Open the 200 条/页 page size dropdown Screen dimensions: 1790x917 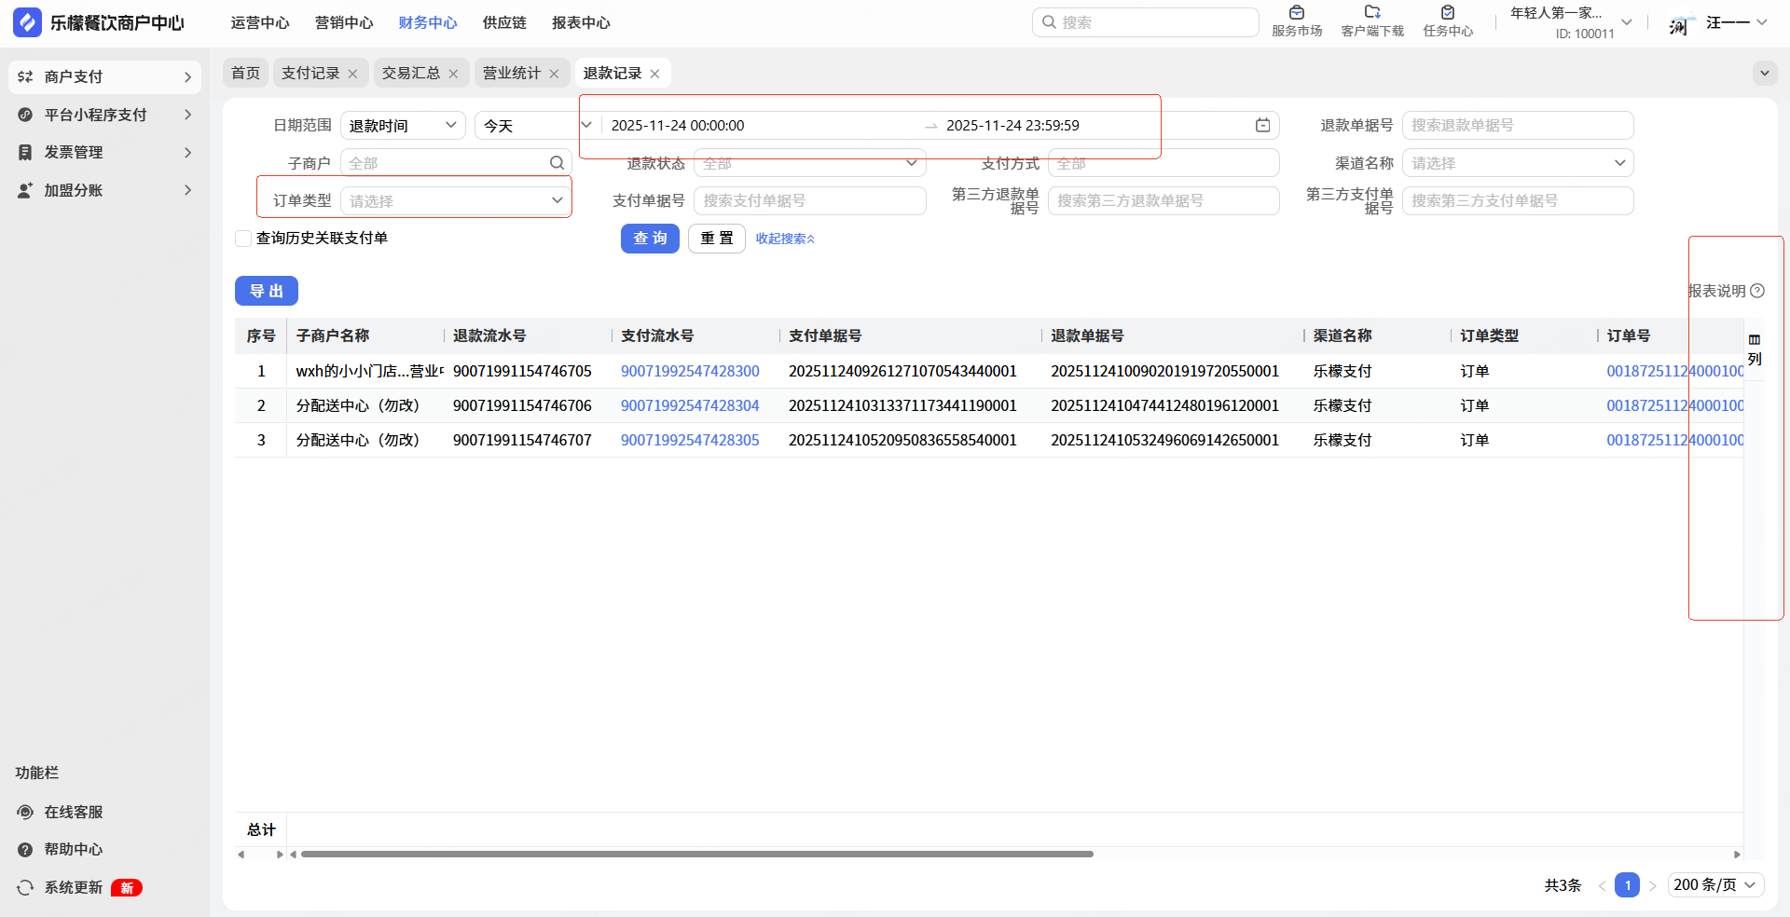pos(1714,884)
